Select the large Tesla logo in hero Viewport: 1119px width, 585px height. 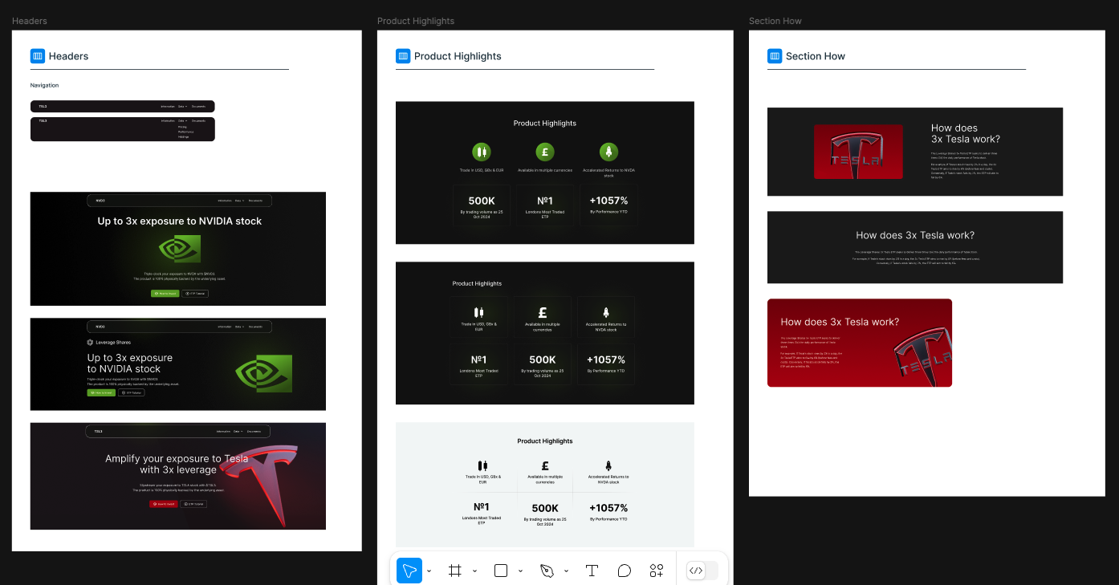(x=259, y=488)
